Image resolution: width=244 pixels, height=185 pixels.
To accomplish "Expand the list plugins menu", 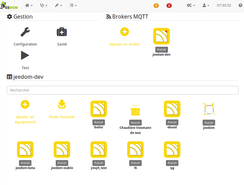I will 73,6.
